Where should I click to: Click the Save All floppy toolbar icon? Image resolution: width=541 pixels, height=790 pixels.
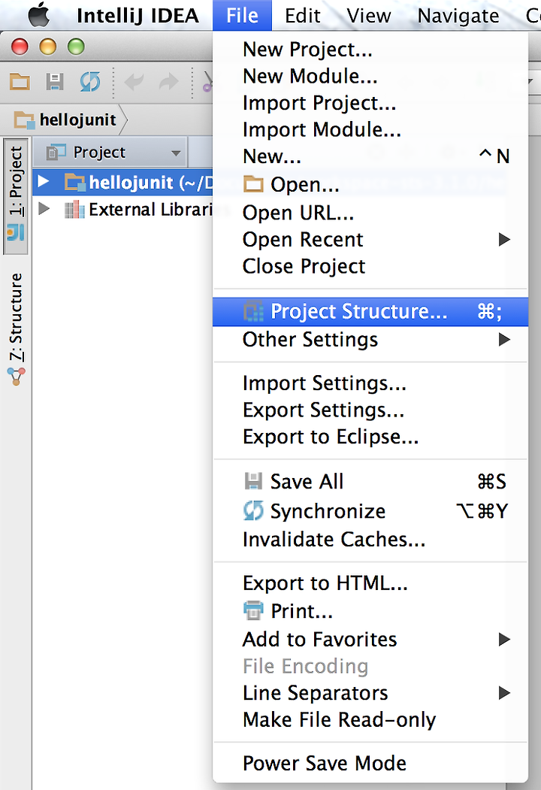(x=55, y=82)
